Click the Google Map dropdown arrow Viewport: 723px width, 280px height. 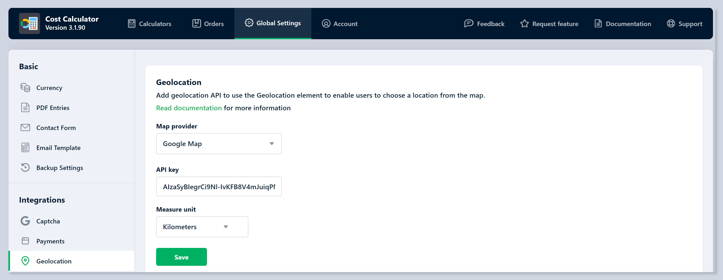point(271,144)
